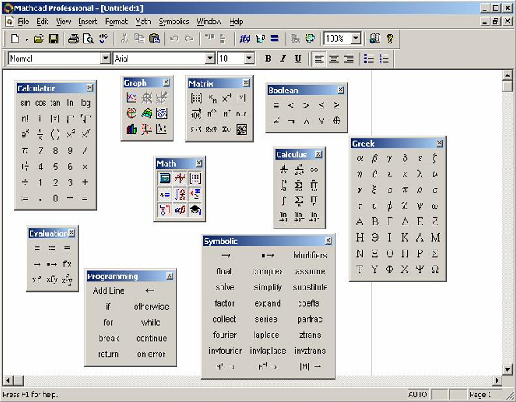Click the horizontal scrollbar right arrow
This screenshot has height=402, width=516.
pos(497,380)
